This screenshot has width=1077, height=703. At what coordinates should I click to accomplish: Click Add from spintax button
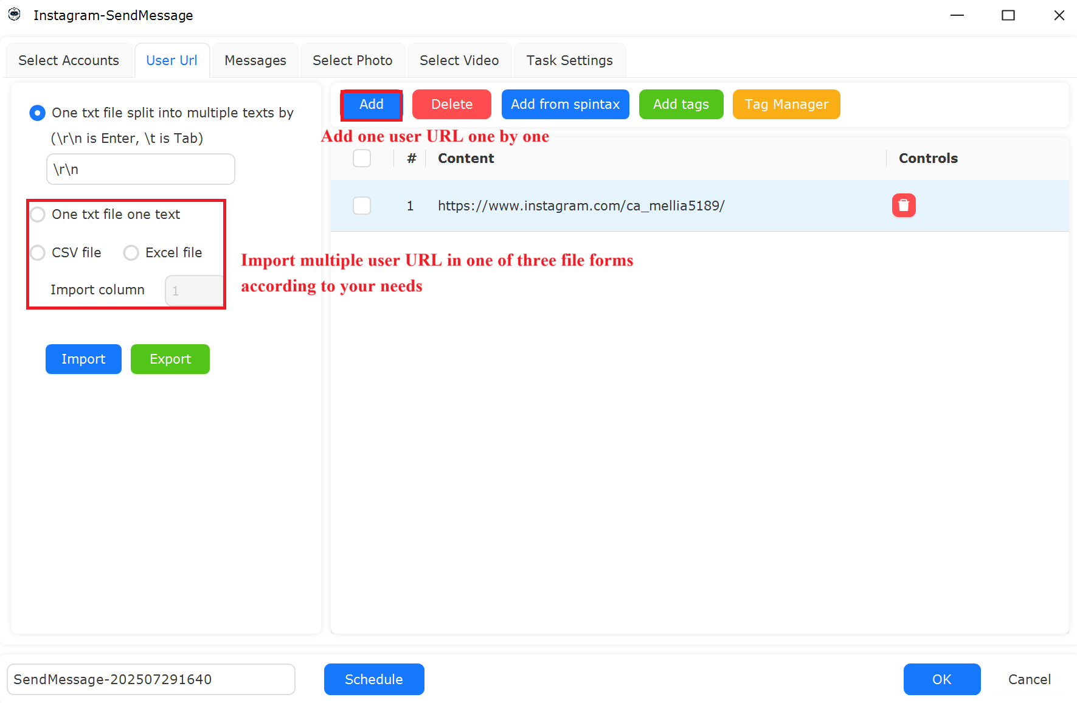(x=566, y=105)
